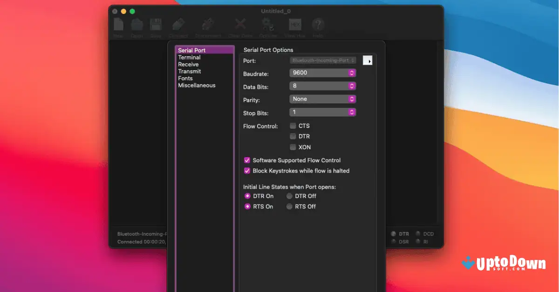559x292 pixels.
Task: Clear the terminal with Clear Data icon
Action: coord(239,24)
